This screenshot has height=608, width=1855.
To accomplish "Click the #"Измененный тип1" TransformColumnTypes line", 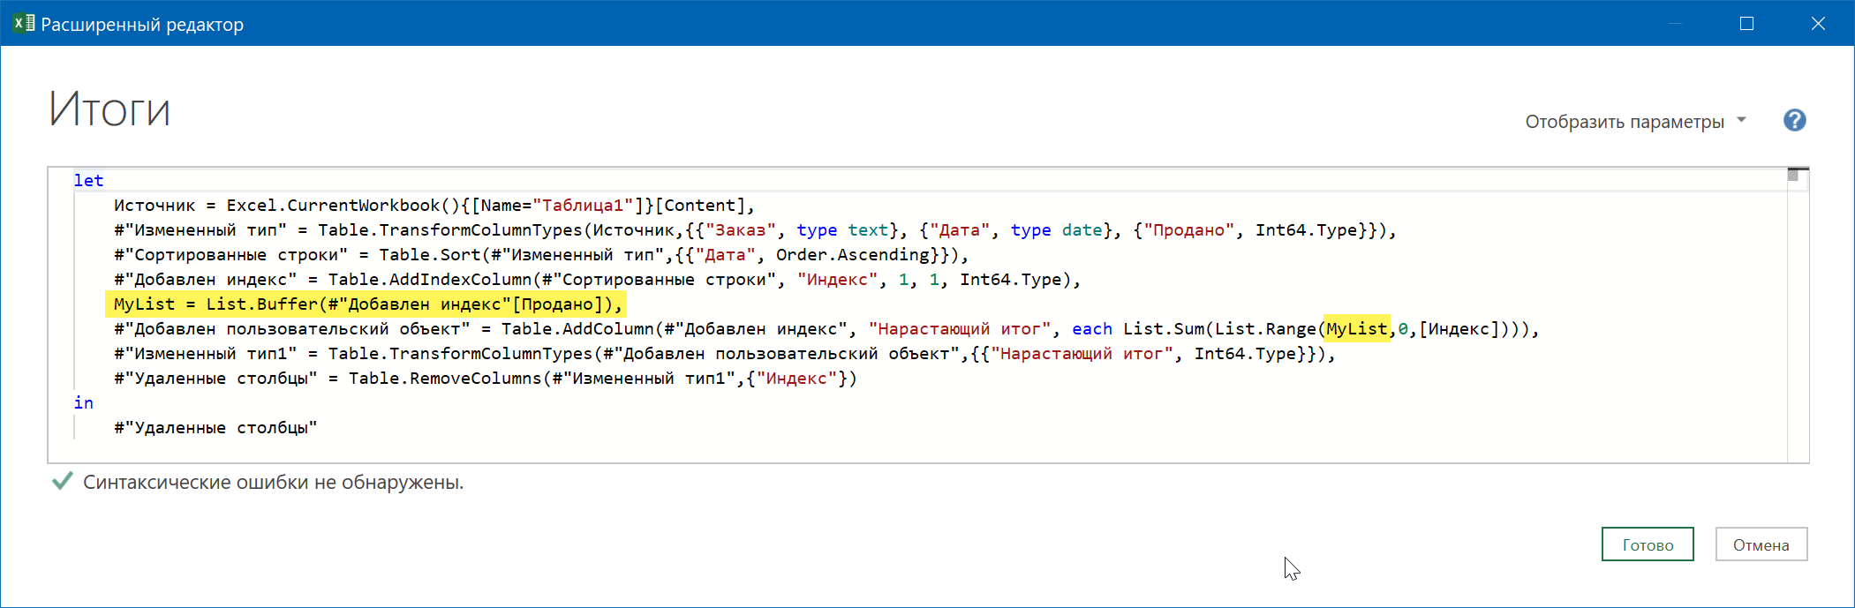I will click(724, 354).
